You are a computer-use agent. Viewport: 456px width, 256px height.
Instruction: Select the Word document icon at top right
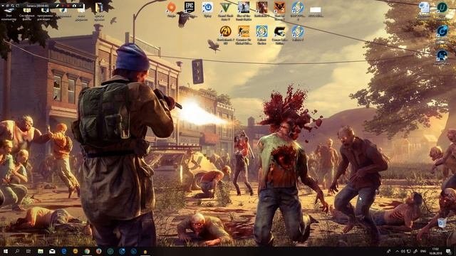pyautogui.click(x=424, y=11)
